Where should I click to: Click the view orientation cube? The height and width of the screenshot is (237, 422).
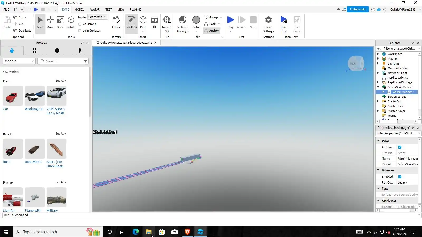point(356,63)
